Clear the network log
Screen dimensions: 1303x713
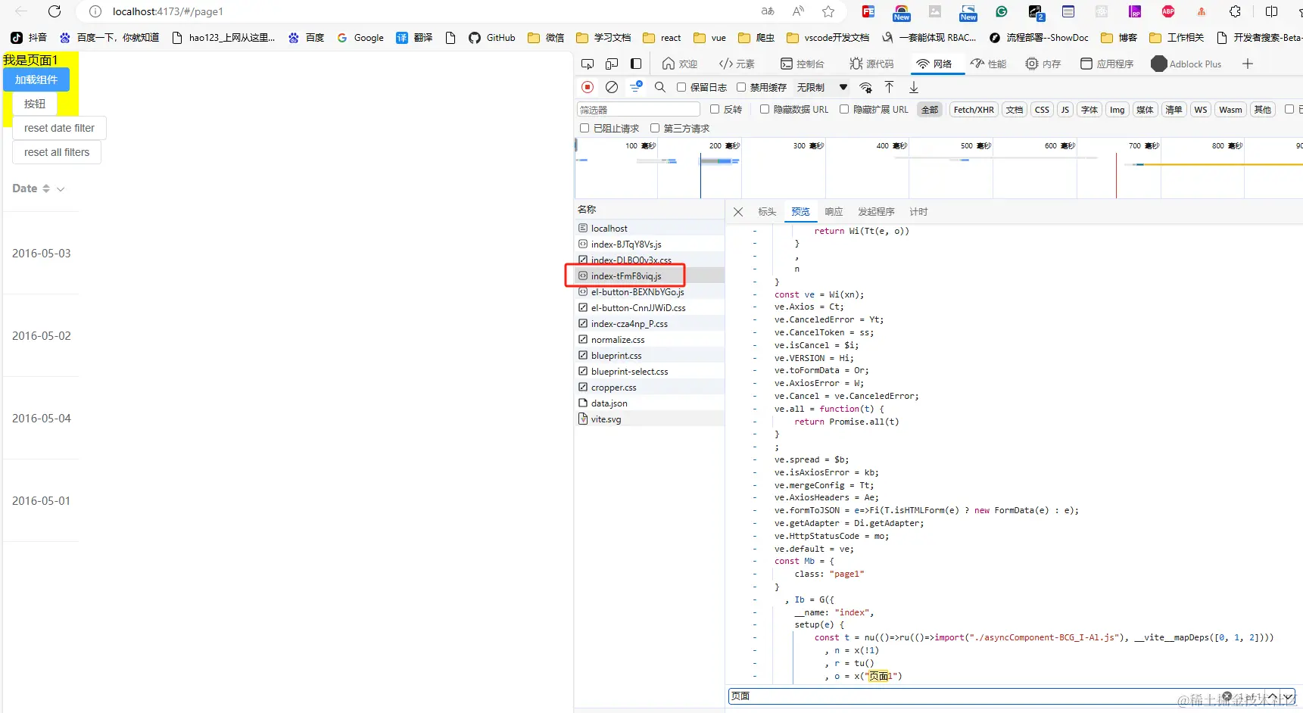[612, 87]
